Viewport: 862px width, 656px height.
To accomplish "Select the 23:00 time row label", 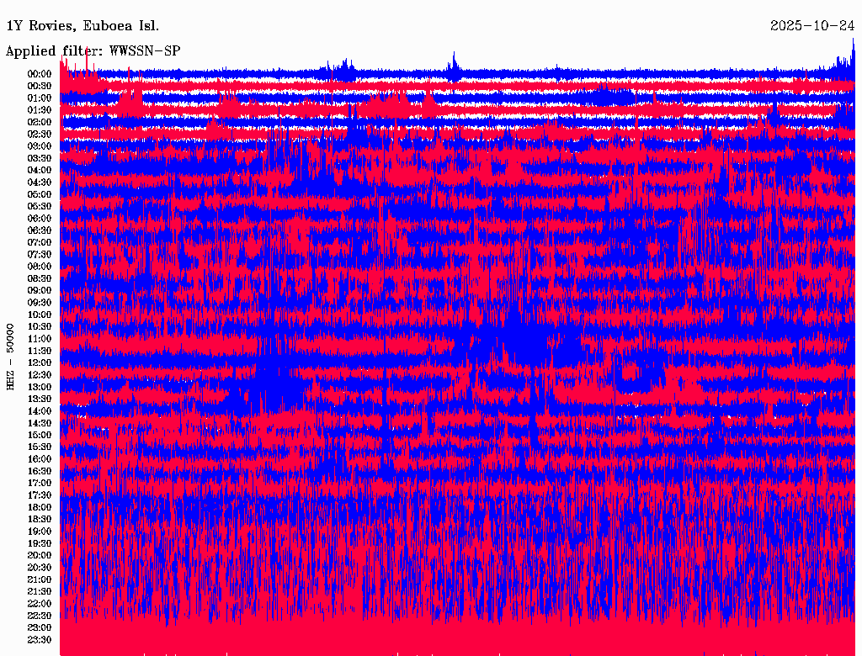I will 40,628.
